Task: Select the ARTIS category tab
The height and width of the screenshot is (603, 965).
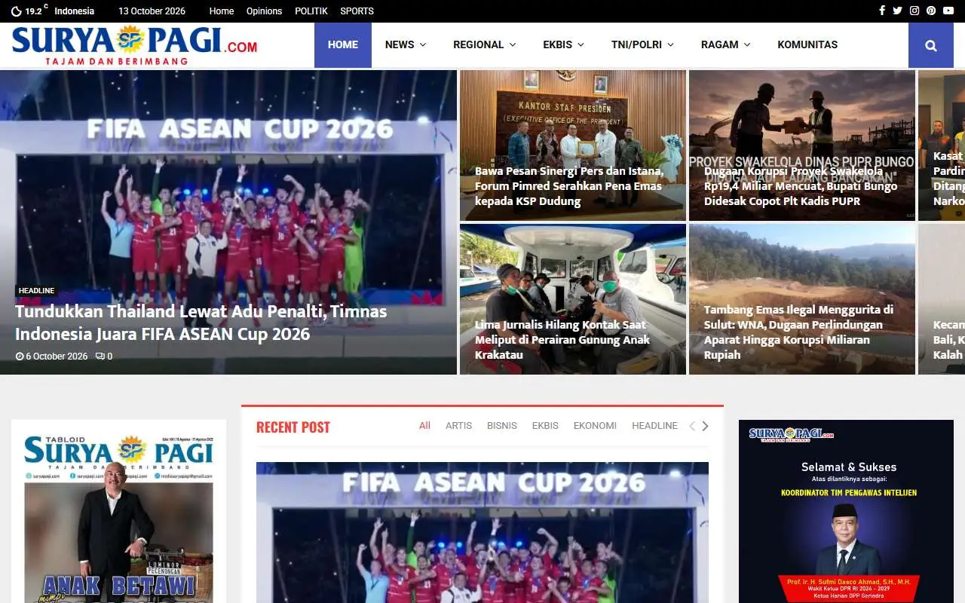Action: click(x=458, y=426)
